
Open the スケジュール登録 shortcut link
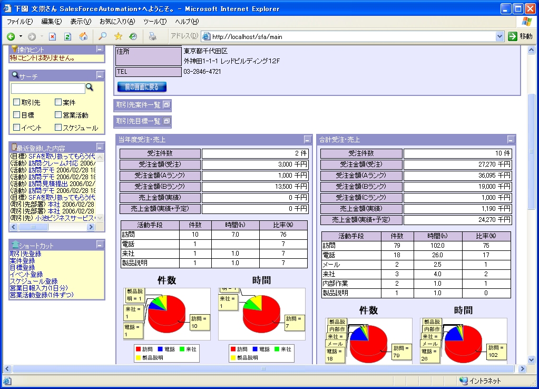coord(34,281)
